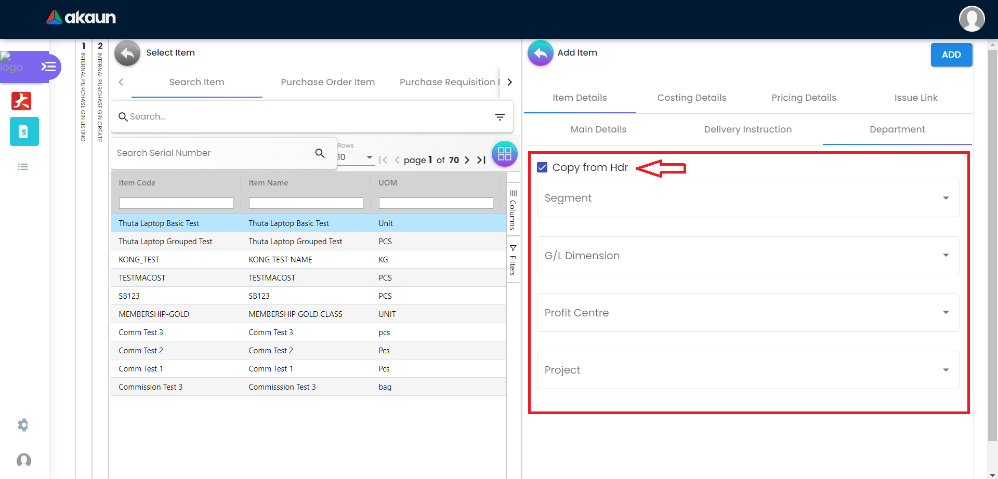The width and height of the screenshot is (998, 479).
Task: Click the Select Item back arrow icon
Action: click(127, 53)
